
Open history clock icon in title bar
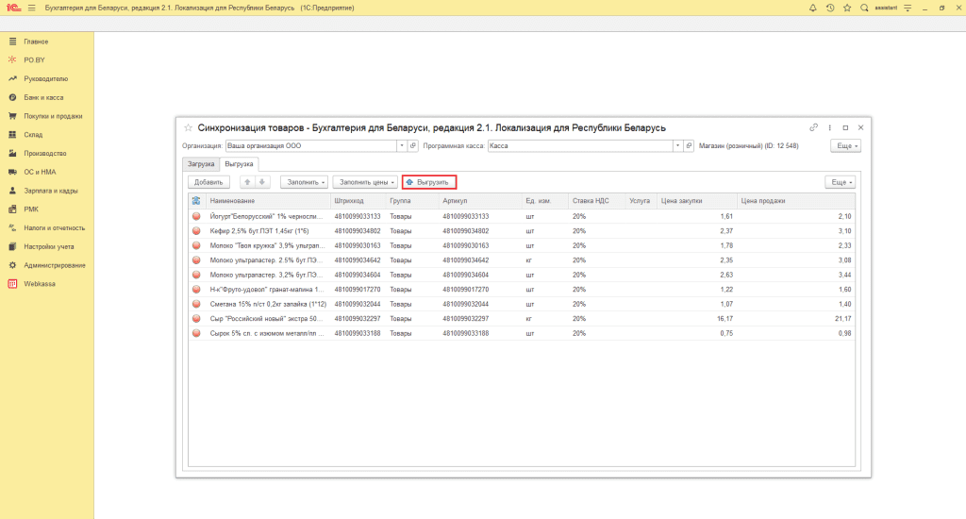(x=830, y=8)
